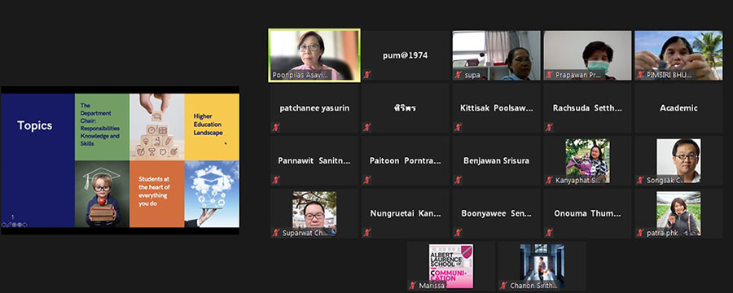The height and width of the screenshot is (293, 733).
Task: Click muted mic icon on supa's tile
Action: [x=458, y=75]
